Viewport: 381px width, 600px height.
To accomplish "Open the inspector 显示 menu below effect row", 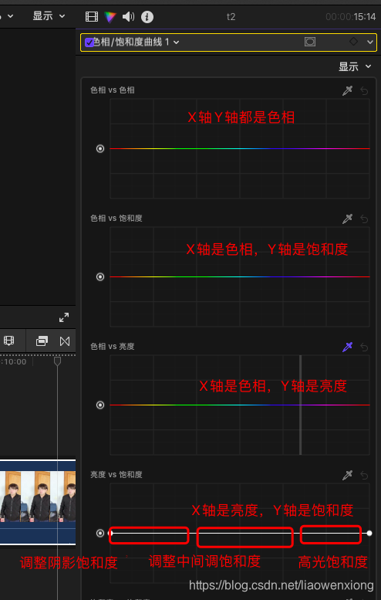I will [x=355, y=66].
